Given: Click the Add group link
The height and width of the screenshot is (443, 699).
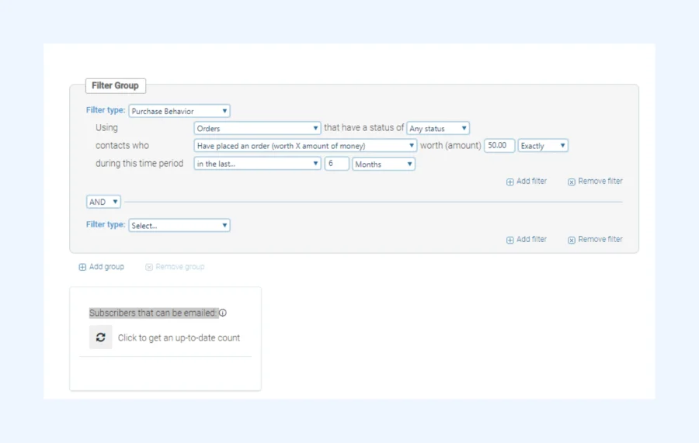Looking at the screenshot, I should tap(102, 267).
